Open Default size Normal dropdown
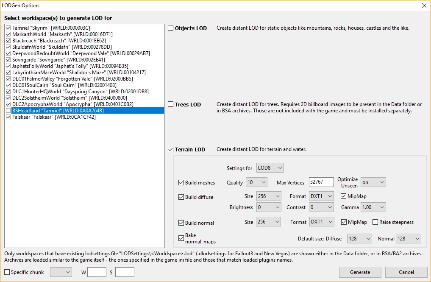 click(x=409, y=238)
